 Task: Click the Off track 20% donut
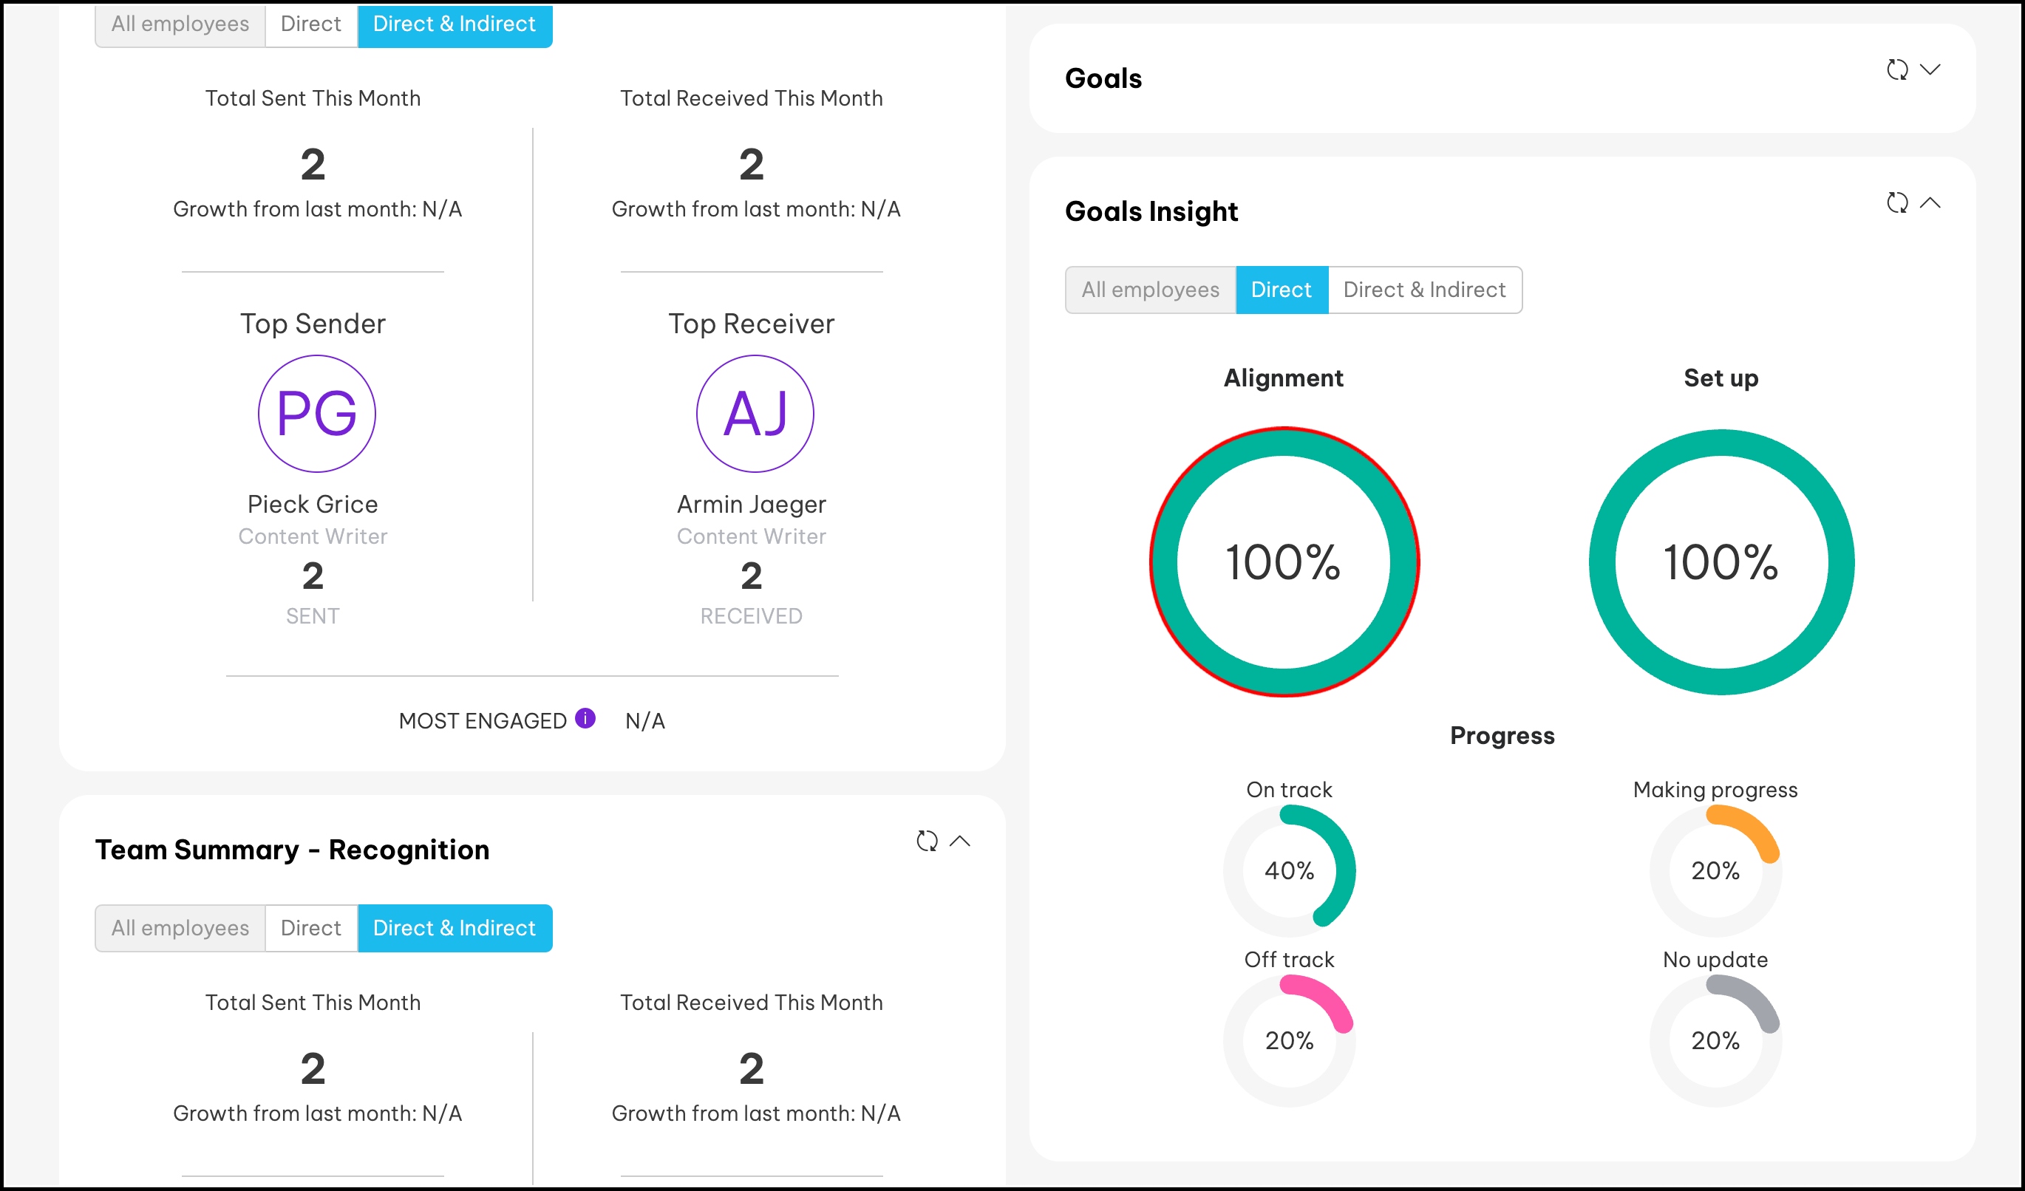pos(1289,1041)
